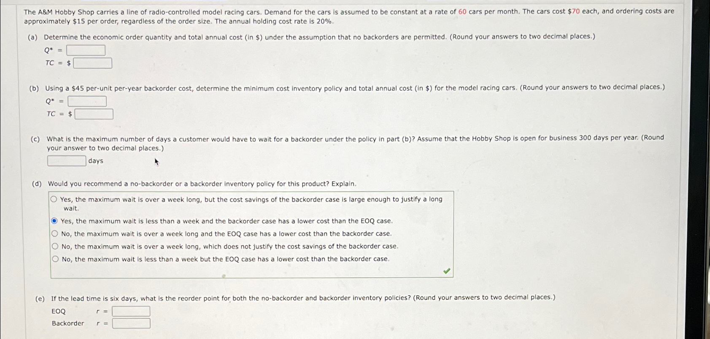The image size is (710, 339).
Task: Click the Q* input field in part (a)
Action: pyautogui.click(x=86, y=50)
